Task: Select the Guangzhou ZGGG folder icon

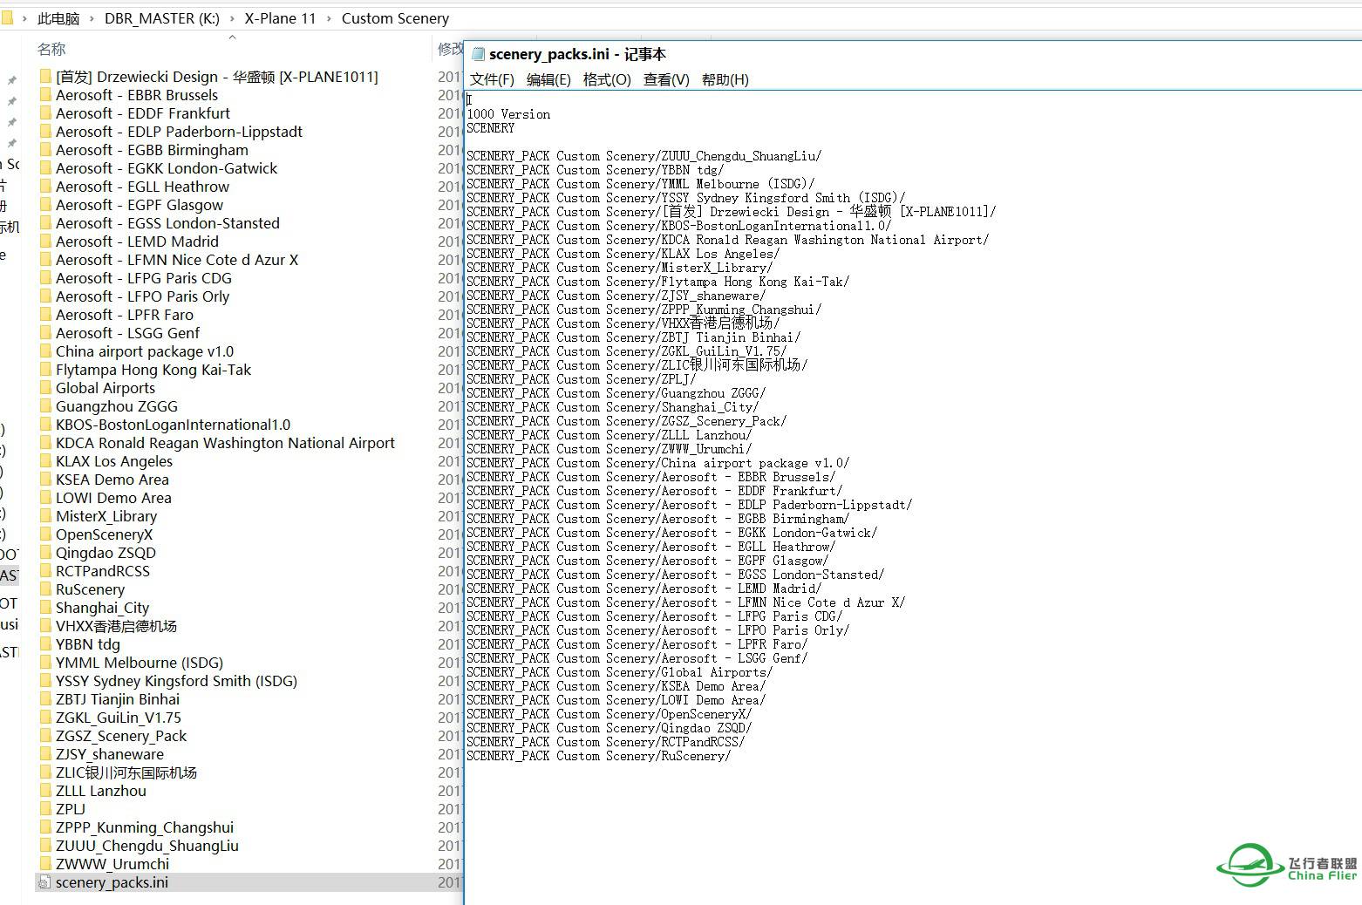Action: click(45, 406)
